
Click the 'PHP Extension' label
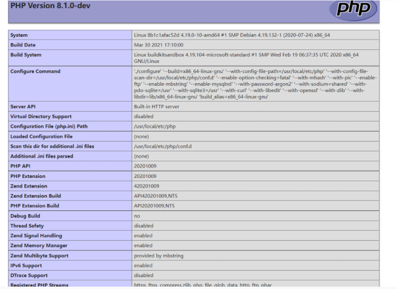click(x=28, y=176)
